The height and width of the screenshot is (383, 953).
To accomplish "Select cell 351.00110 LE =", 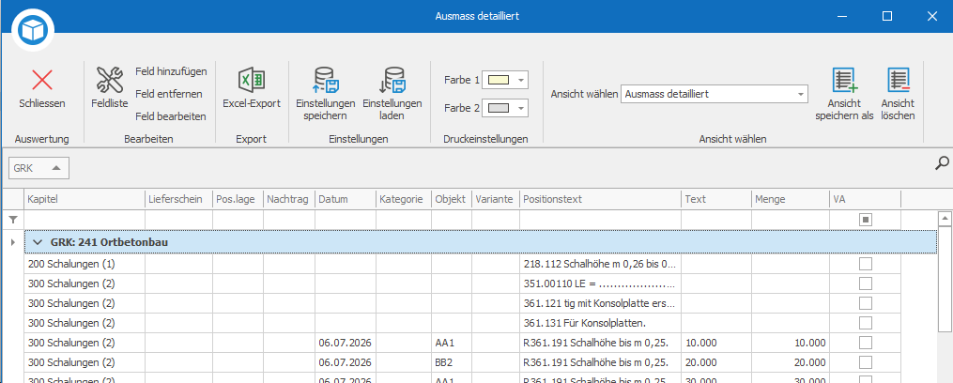I will [x=600, y=283].
